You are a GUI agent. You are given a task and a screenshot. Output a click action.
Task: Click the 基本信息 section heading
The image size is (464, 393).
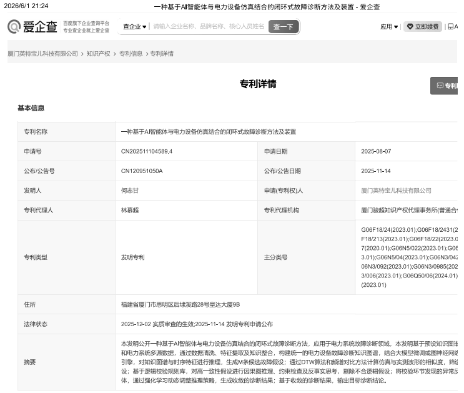pos(31,108)
